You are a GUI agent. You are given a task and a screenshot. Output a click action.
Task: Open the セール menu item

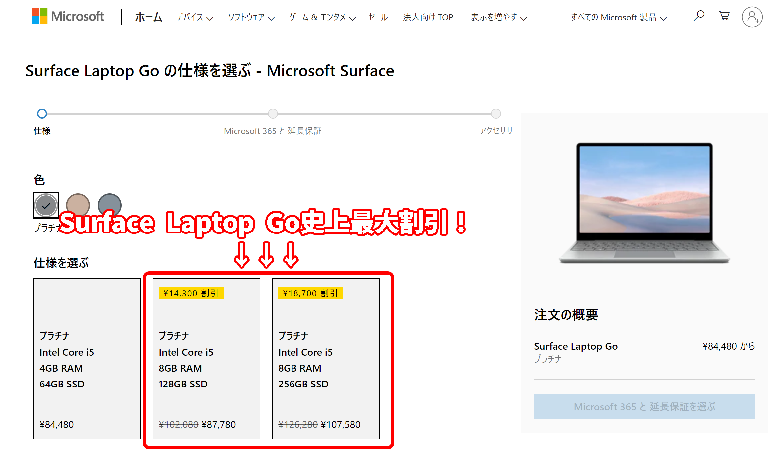click(378, 17)
